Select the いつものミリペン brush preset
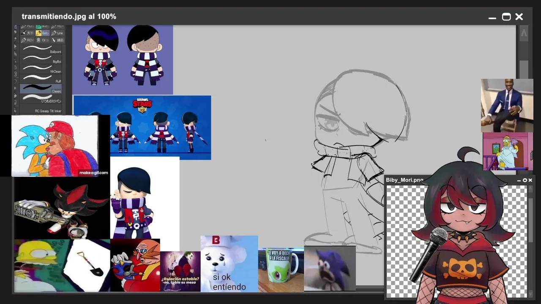 41,98
